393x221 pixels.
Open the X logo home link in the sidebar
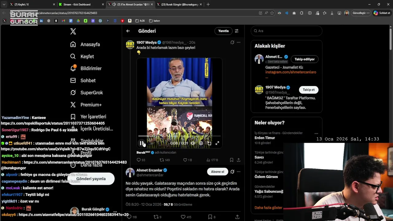coord(73,31)
